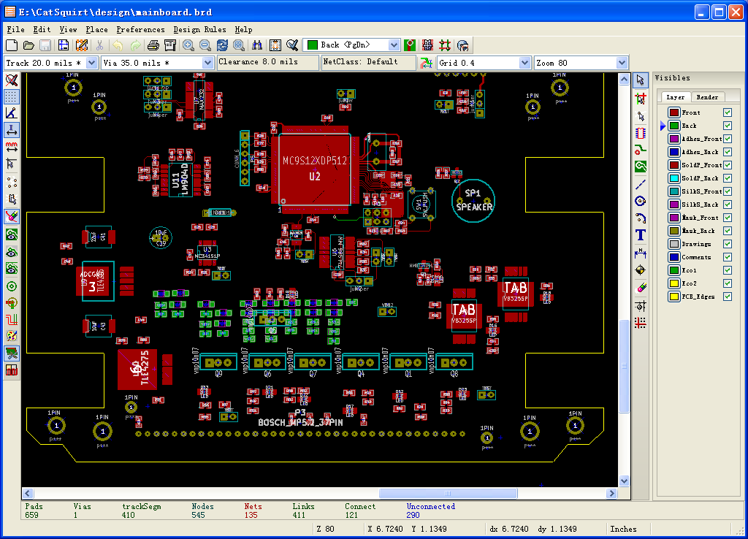Select the add dimension tool
748x539 pixels.
(641, 253)
